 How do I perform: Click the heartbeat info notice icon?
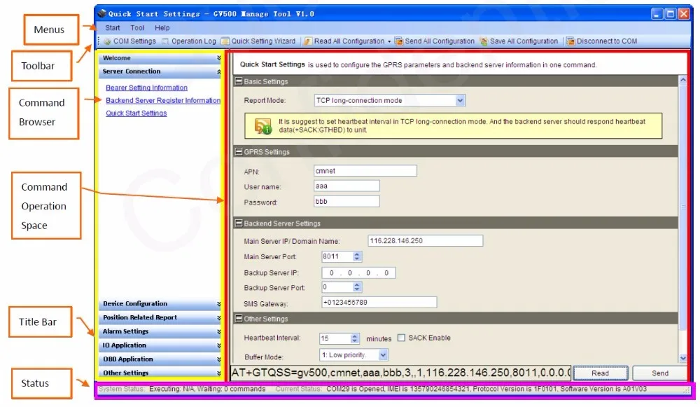click(x=262, y=126)
